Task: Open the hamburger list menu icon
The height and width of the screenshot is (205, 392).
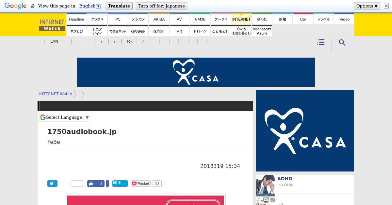Action: [x=321, y=42]
